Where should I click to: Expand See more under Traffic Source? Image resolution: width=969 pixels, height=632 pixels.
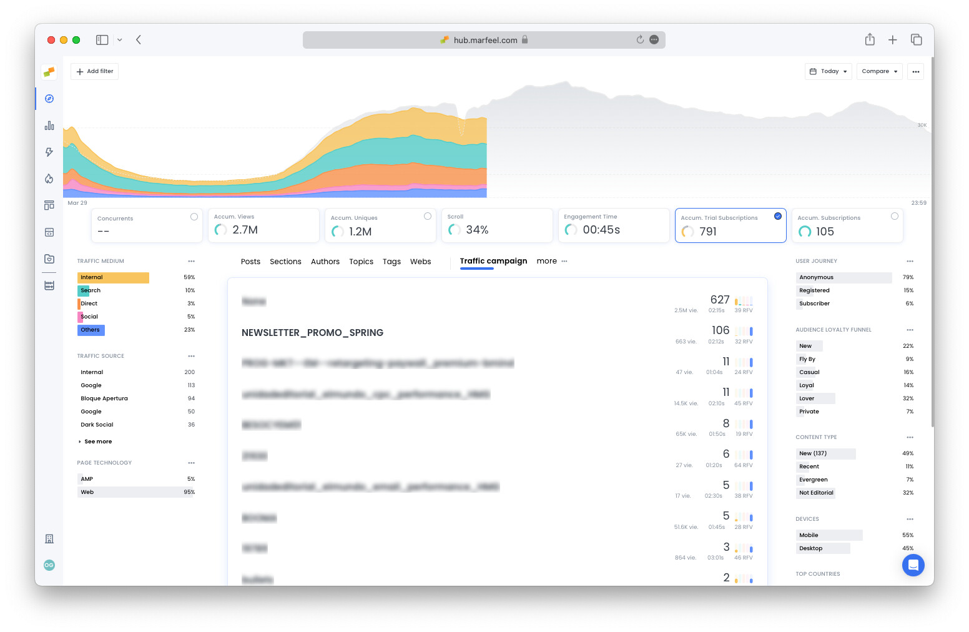pyautogui.click(x=97, y=442)
